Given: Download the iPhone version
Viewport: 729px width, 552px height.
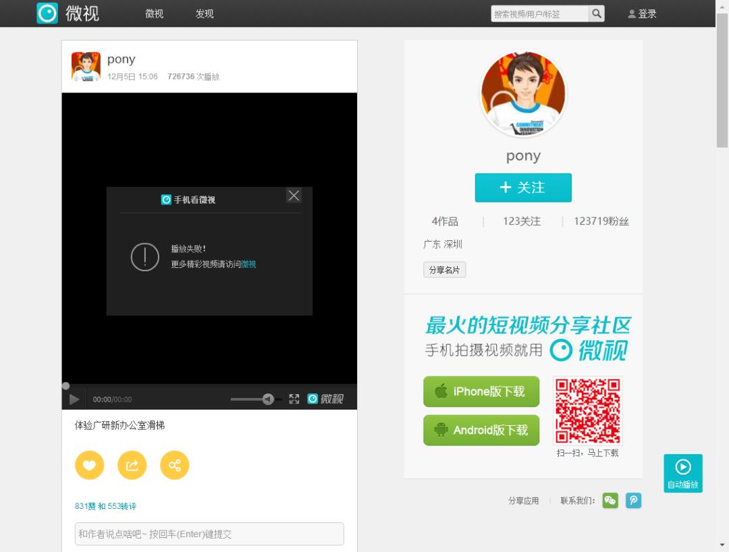Looking at the screenshot, I should 481,391.
